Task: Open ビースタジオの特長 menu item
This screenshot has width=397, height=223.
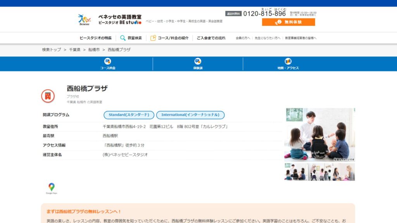Action: pos(95,38)
